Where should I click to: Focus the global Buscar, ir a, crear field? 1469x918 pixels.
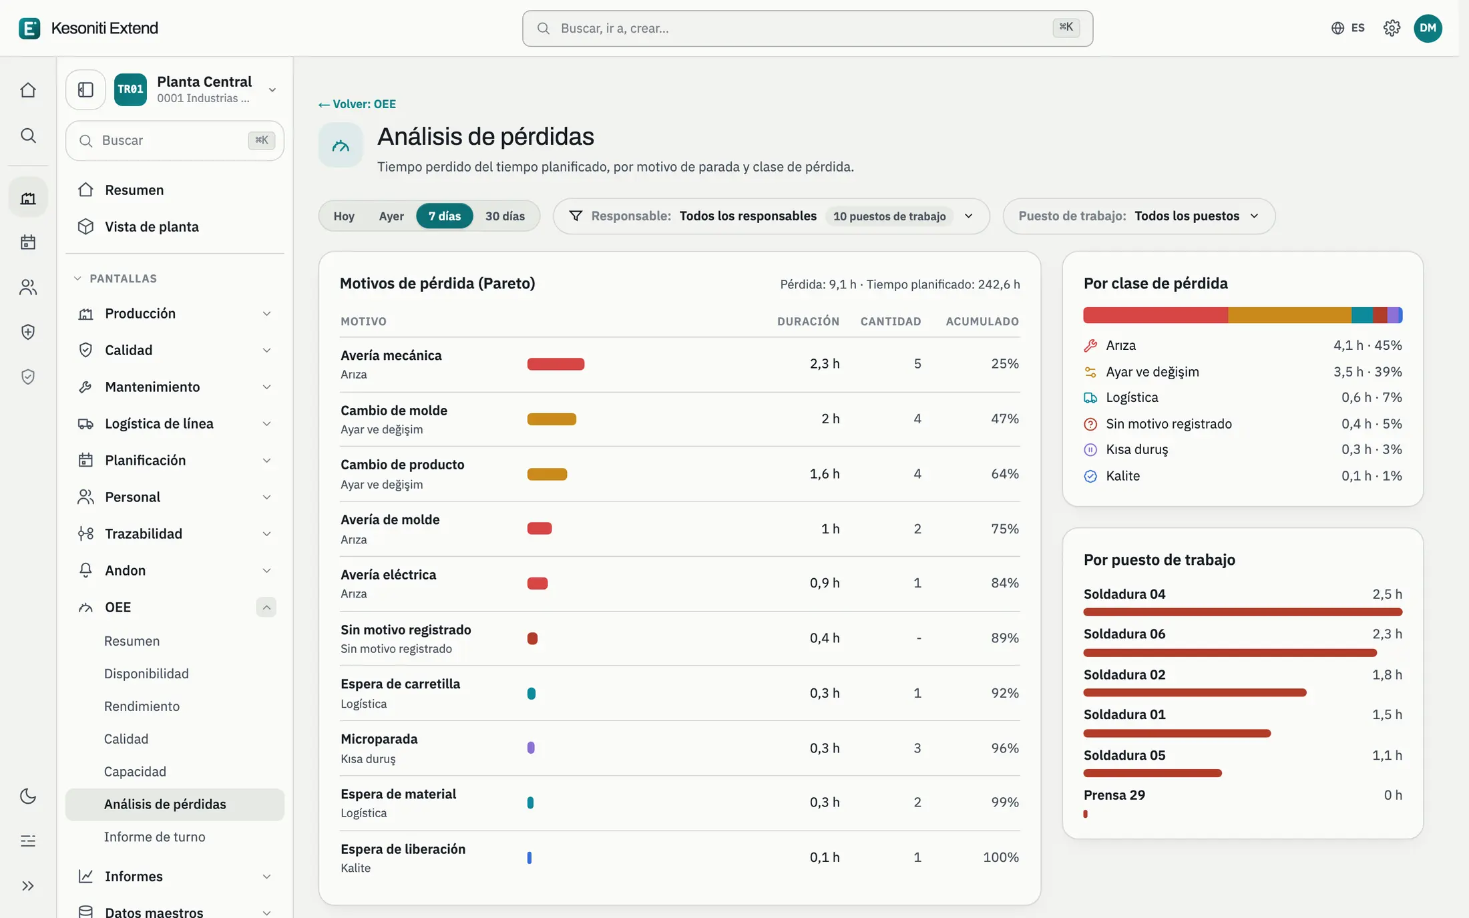click(807, 28)
